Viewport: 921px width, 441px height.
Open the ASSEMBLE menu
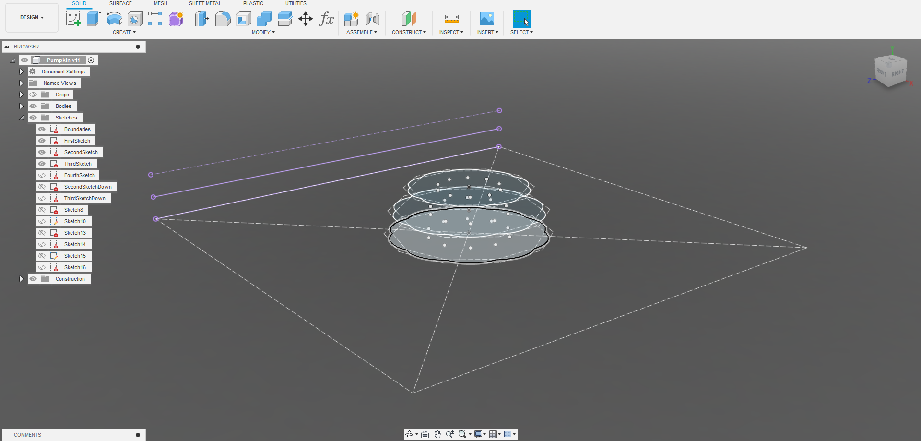pos(362,32)
